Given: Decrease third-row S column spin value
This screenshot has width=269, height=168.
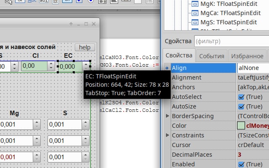Looking at the screenshot, I should [85, 160].
